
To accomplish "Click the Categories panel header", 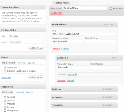I will coord(23,87).
